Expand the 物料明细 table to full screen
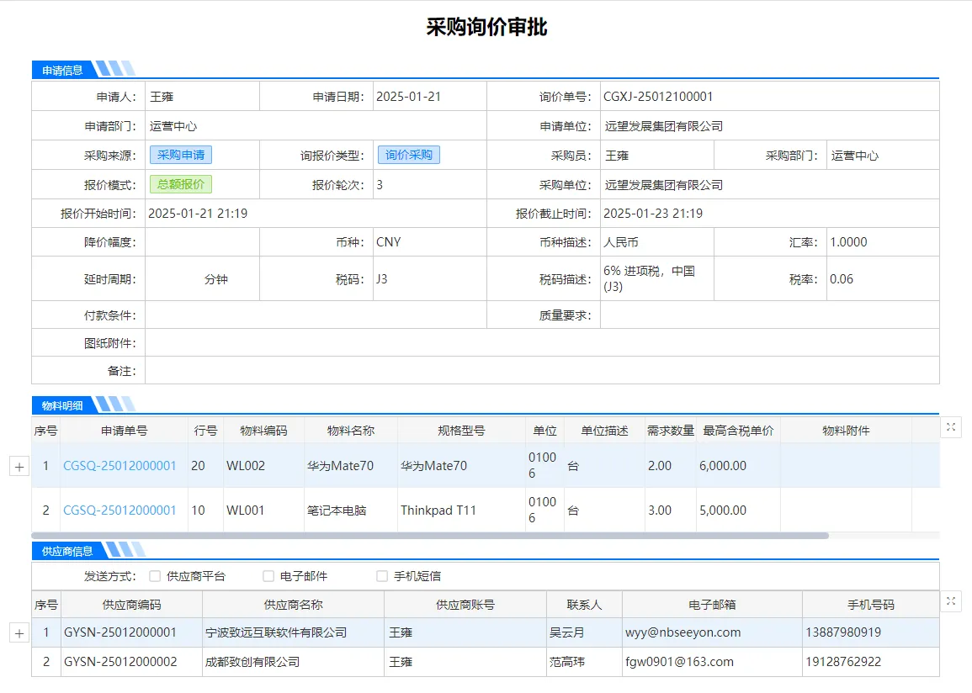Viewport: 972px width, 693px height. click(951, 427)
